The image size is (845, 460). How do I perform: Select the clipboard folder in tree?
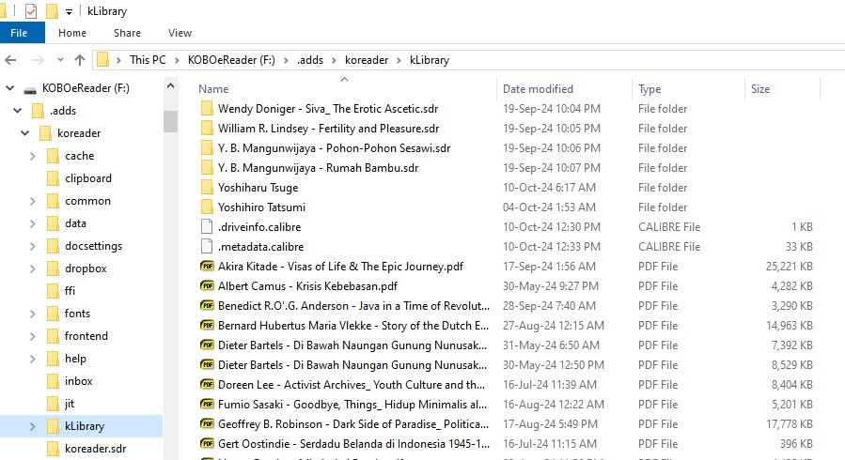pos(87,178)
